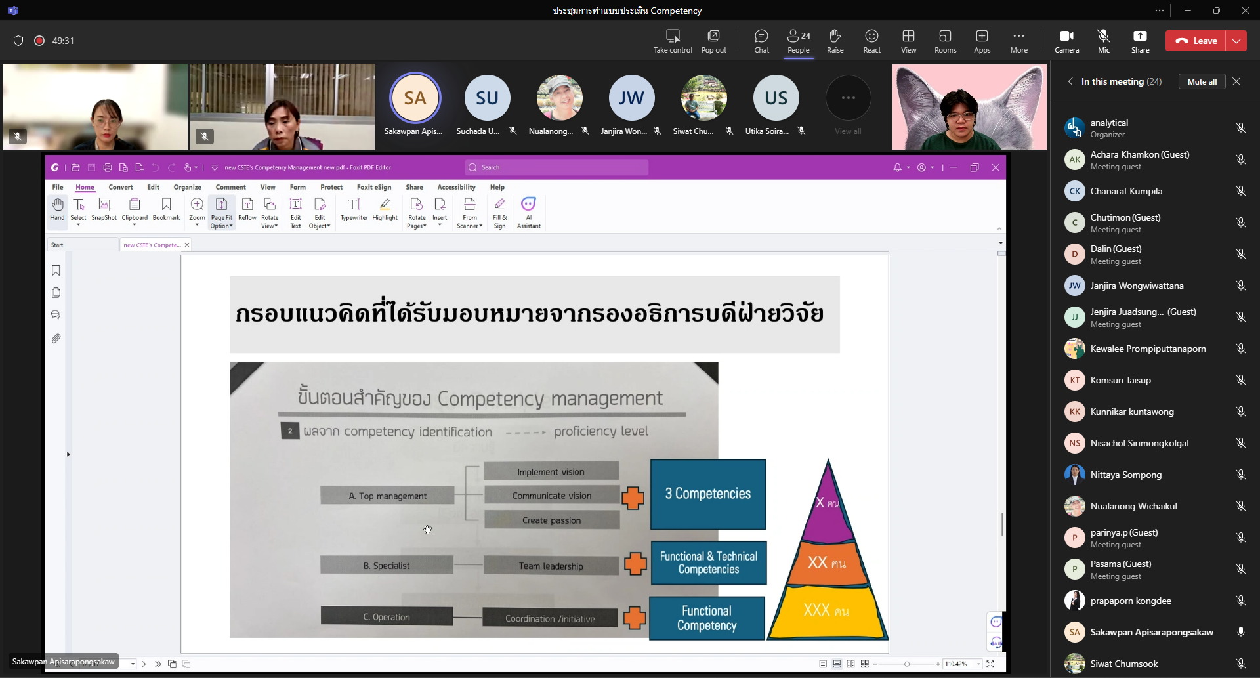Open the More options menu
This screenshot has height=678, width=1260.
coord(1018,41)
